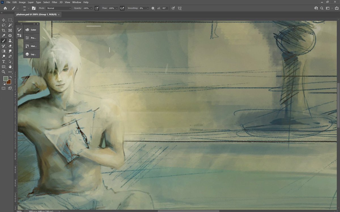The image size is (340, 212).
Task: Open the Layers panel
Action: (x=31, y=54)
